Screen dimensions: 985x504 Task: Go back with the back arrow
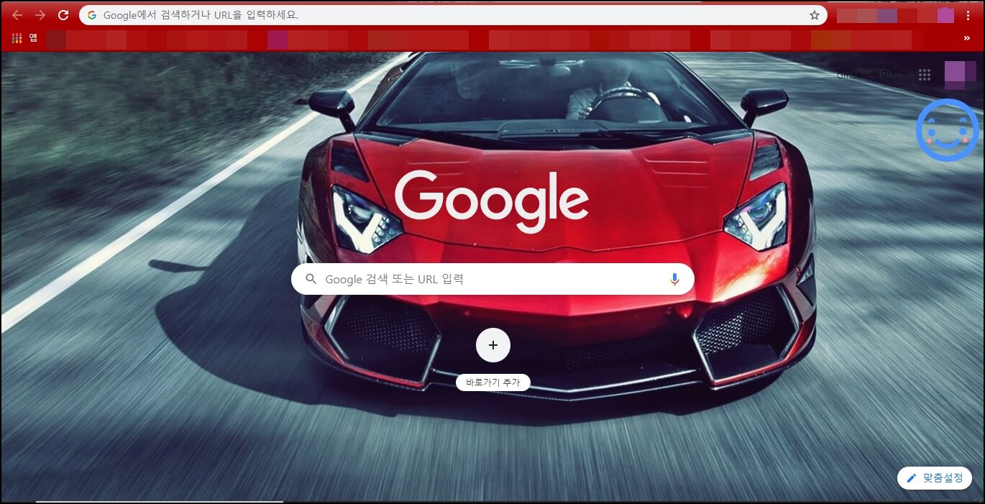tap(17, 15)
